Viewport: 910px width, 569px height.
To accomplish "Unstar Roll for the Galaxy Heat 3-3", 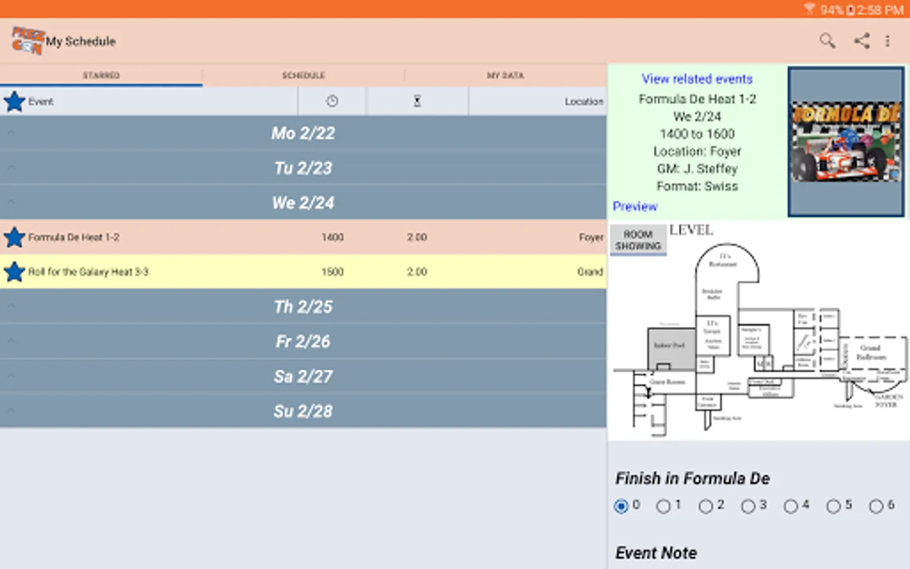I will click(x=14, y=272).
